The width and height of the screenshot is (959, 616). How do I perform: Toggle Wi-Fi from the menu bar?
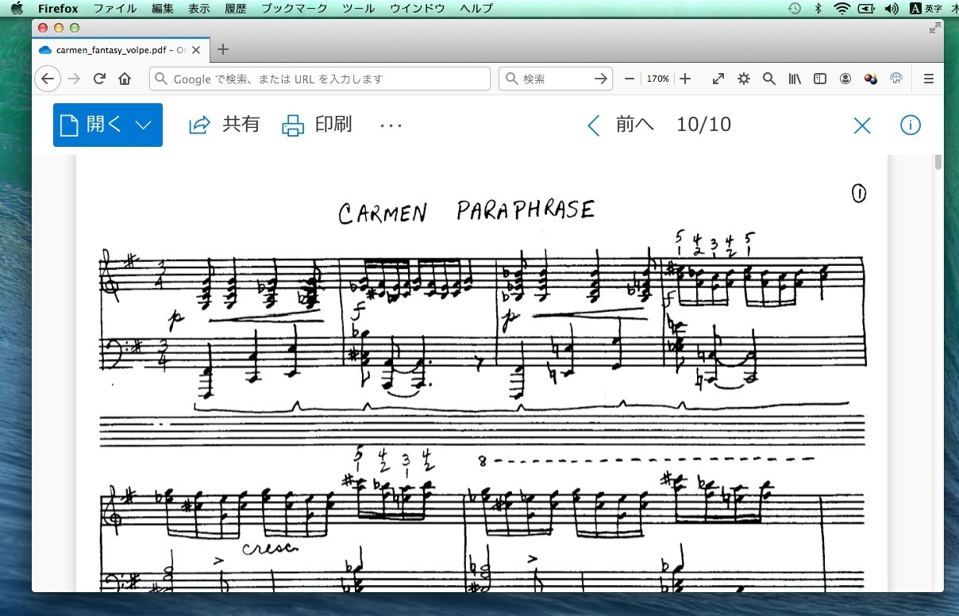(842, 9)
